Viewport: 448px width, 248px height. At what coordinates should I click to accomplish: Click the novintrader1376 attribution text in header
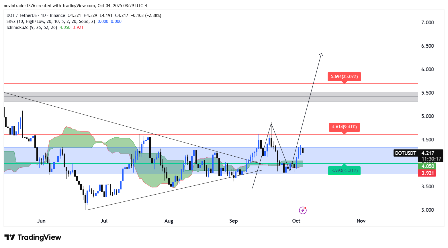point(19,6)
